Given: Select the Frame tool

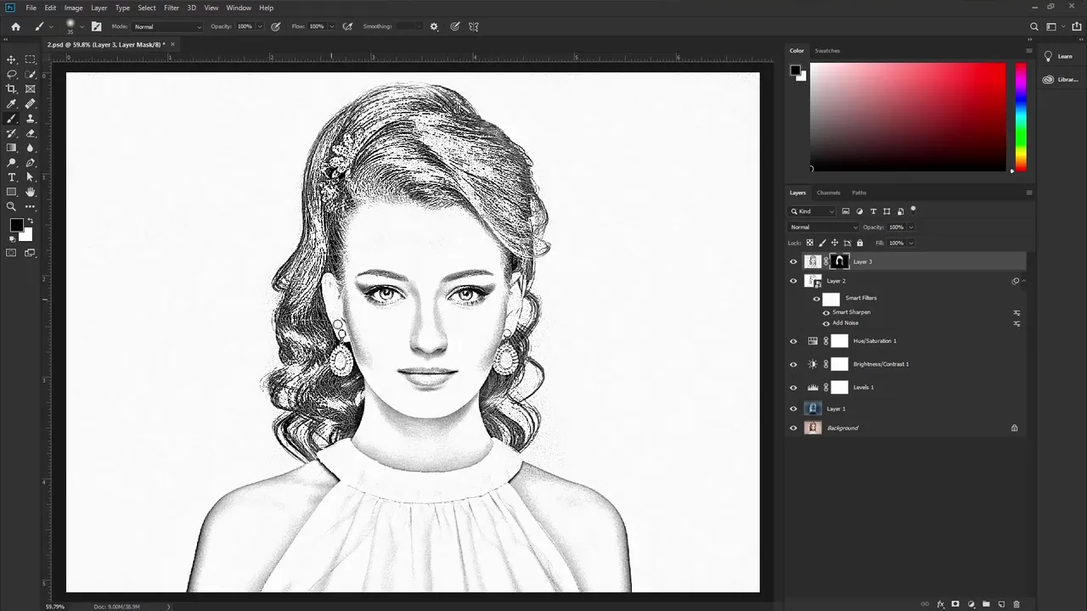Looking at the screenshot, I should (31, 88).
